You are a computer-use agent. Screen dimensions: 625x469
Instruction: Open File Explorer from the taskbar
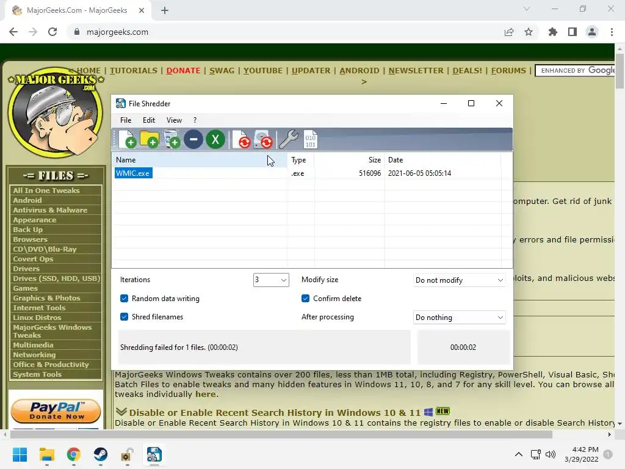46,454
